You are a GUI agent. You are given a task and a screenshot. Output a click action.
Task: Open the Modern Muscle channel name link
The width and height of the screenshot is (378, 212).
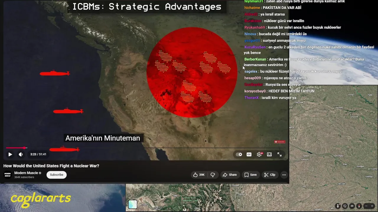click(26, 173)
